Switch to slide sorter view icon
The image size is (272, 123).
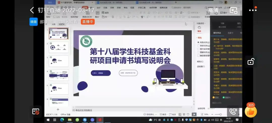pos(184,114)
